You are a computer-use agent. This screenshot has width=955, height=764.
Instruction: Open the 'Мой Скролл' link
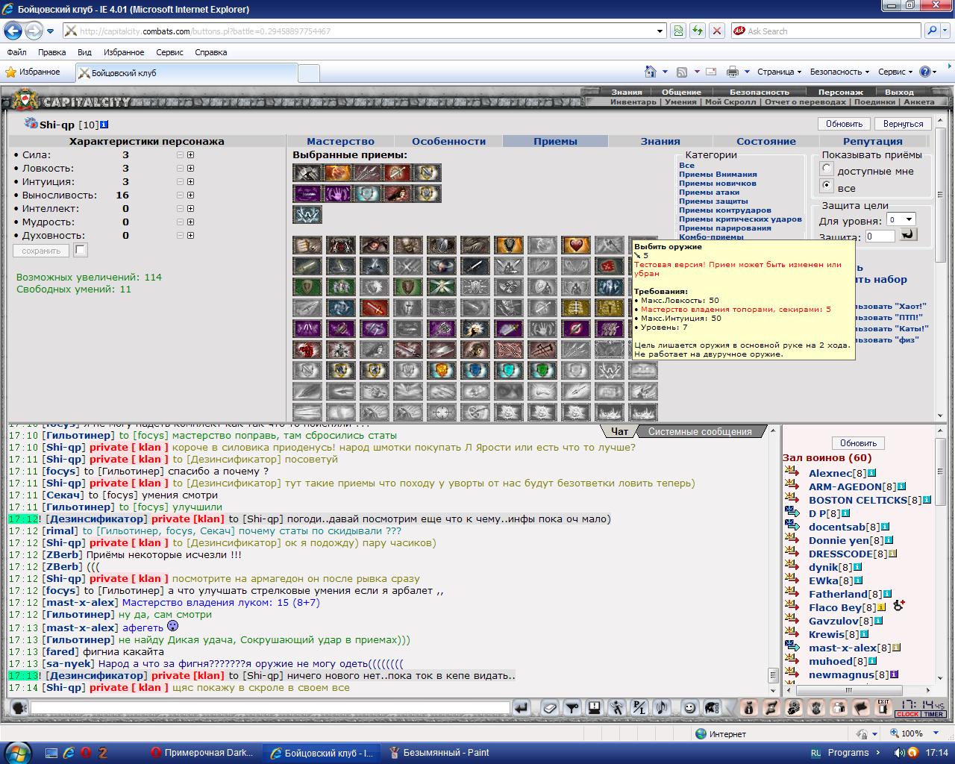(x=730, y=101)
